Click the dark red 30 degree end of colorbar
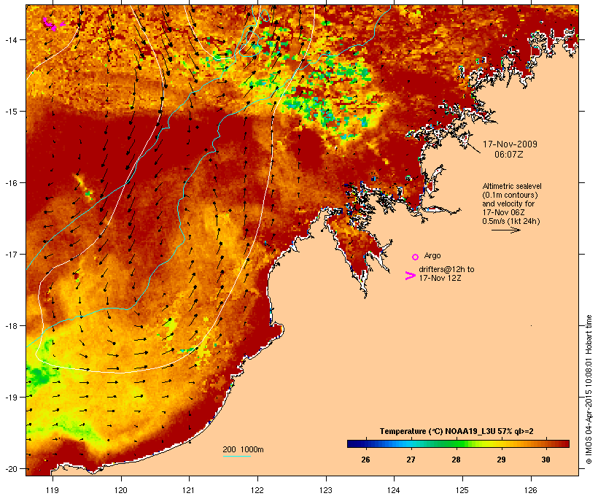 pyautogui.click(x=564, y=443)
